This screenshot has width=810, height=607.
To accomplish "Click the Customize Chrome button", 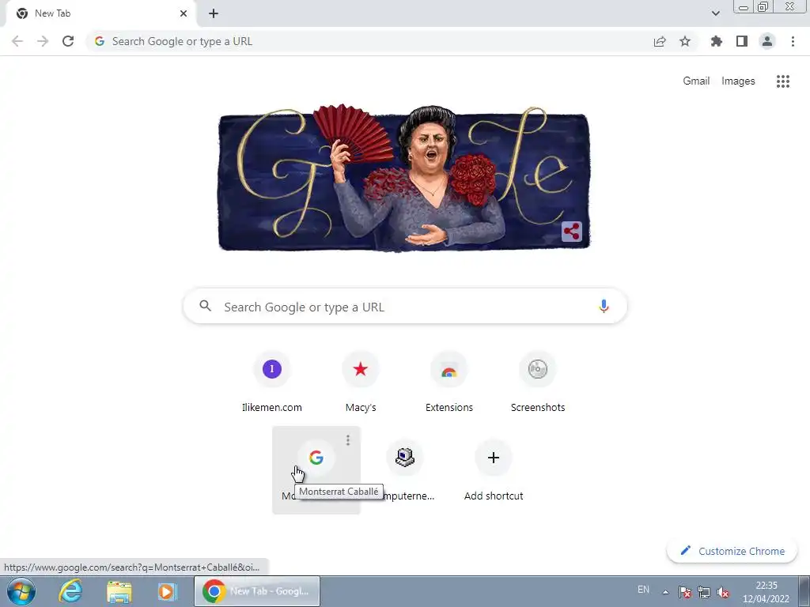I will 732,551.
